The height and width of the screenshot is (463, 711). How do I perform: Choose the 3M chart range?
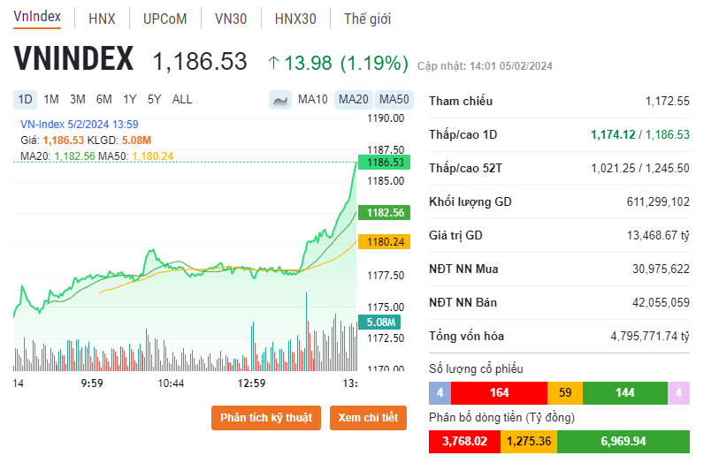pyautogui.click(x=78, y=99)
